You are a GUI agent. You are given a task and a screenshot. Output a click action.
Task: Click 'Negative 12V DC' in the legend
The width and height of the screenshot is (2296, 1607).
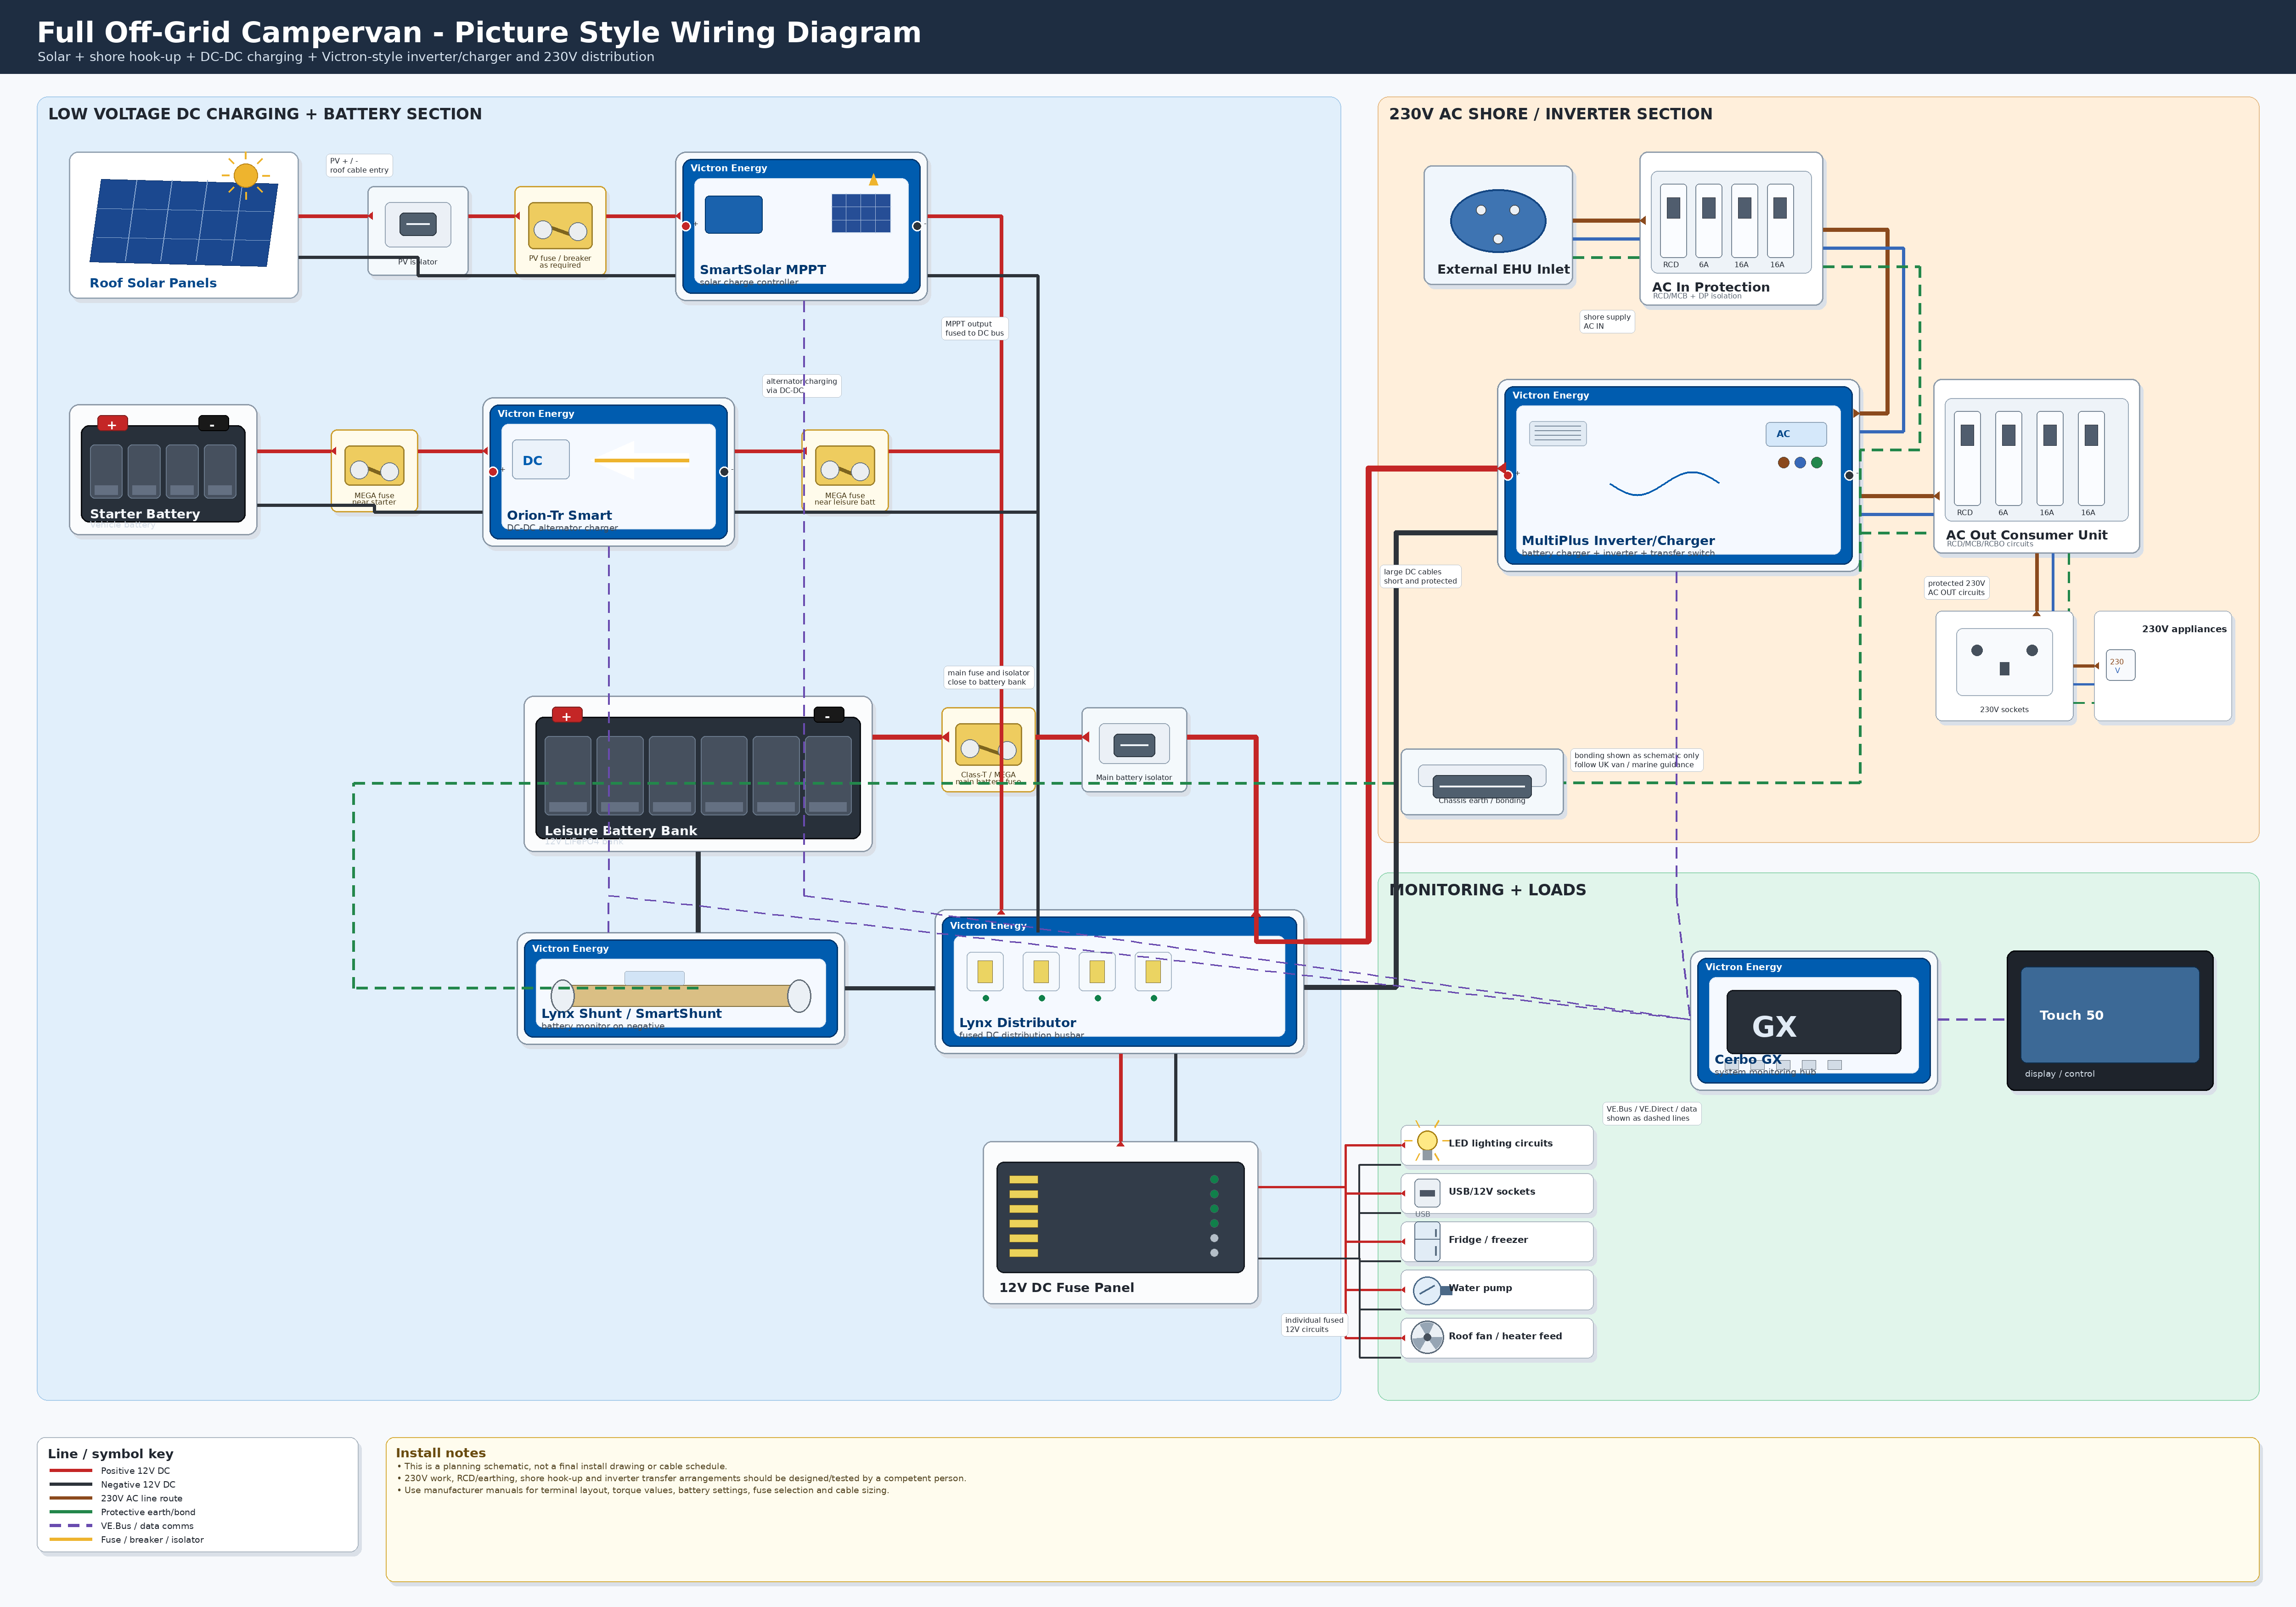point(138,1485)
